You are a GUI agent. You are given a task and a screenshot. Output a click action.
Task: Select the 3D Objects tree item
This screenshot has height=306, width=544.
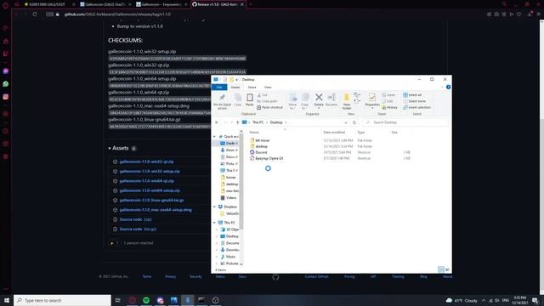(x=229, y=229)
